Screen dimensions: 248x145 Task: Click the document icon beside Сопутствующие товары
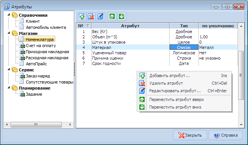pos(22,82)
